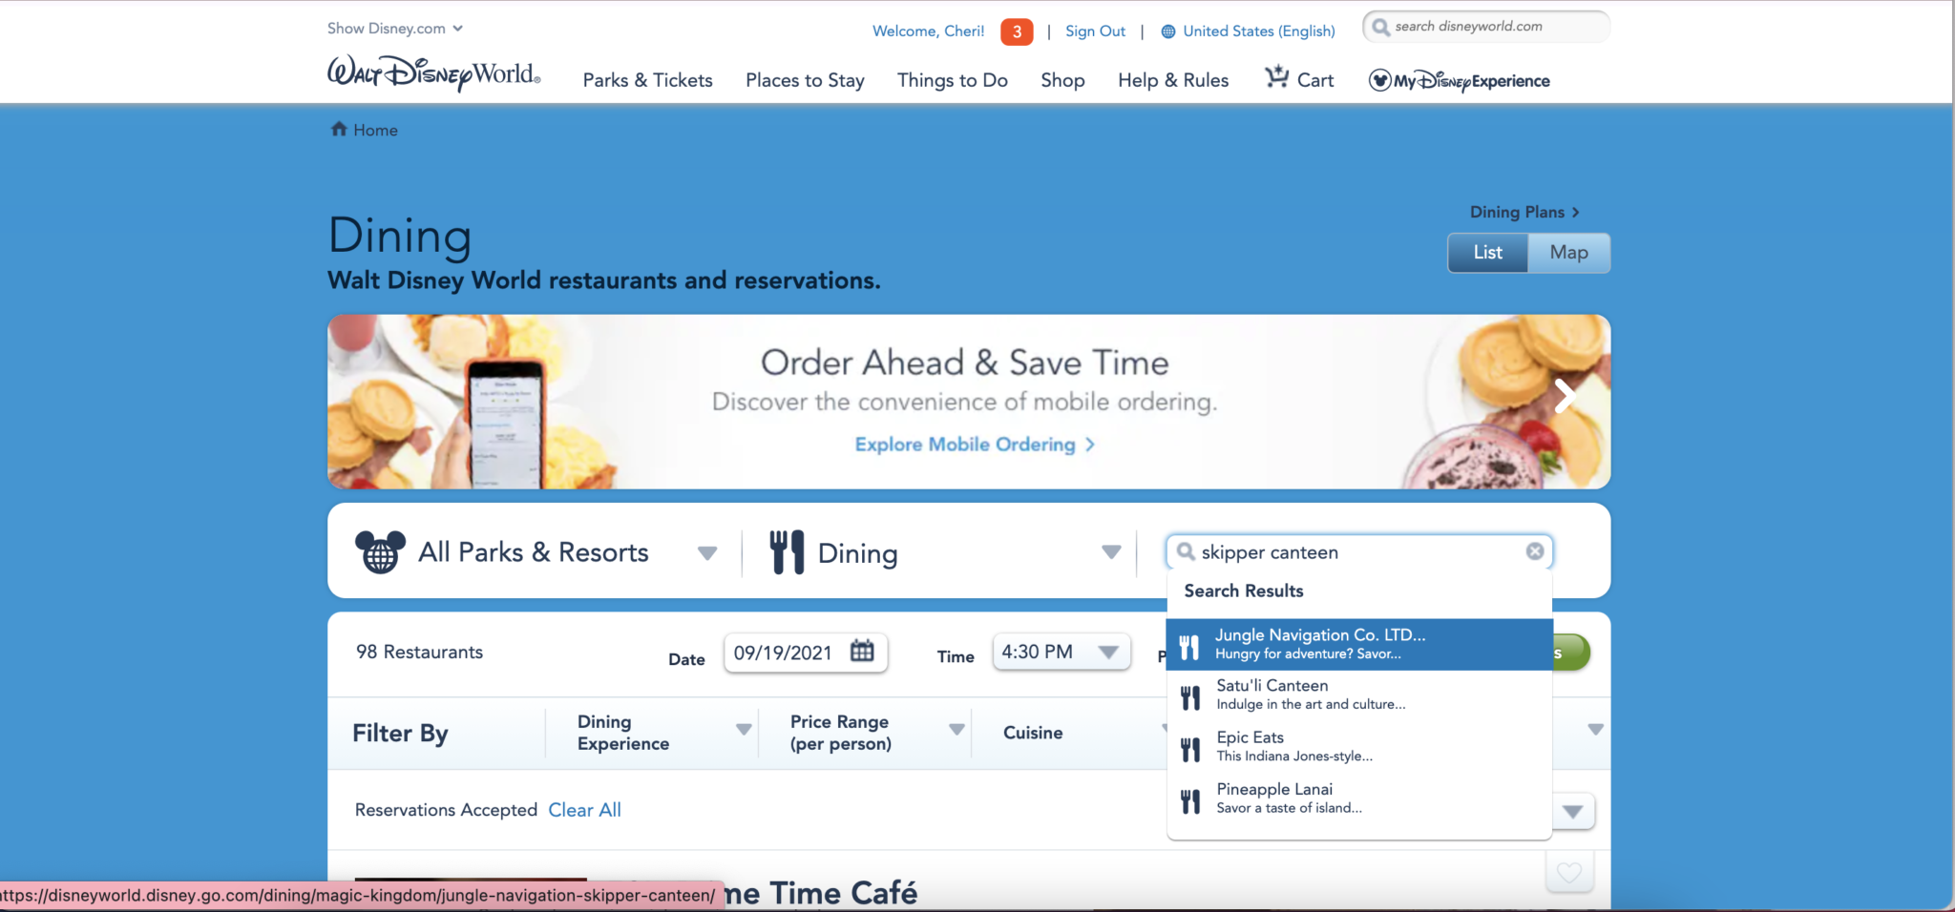Clear the skipper canteen search text
The image size is (1955, 912).
1535,551
